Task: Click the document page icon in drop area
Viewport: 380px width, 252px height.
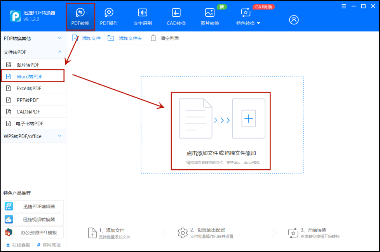Action: [195, 118]
